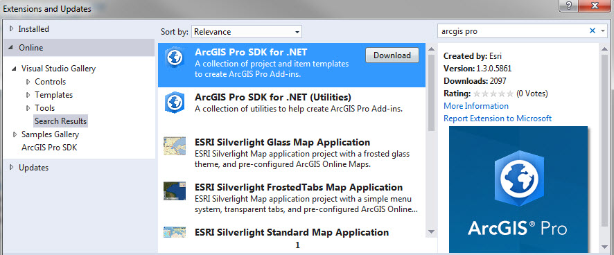
Task: Select the Templates category
Action: (x=53, y=95)
